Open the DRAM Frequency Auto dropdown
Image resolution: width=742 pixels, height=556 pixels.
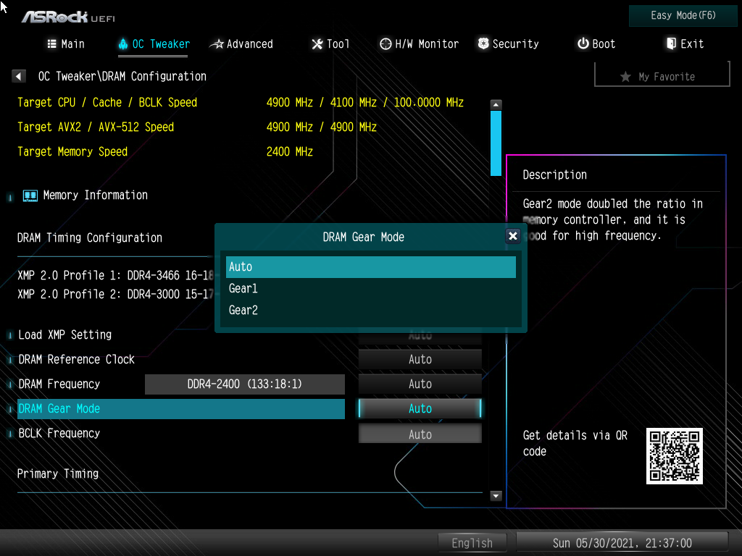420,384
